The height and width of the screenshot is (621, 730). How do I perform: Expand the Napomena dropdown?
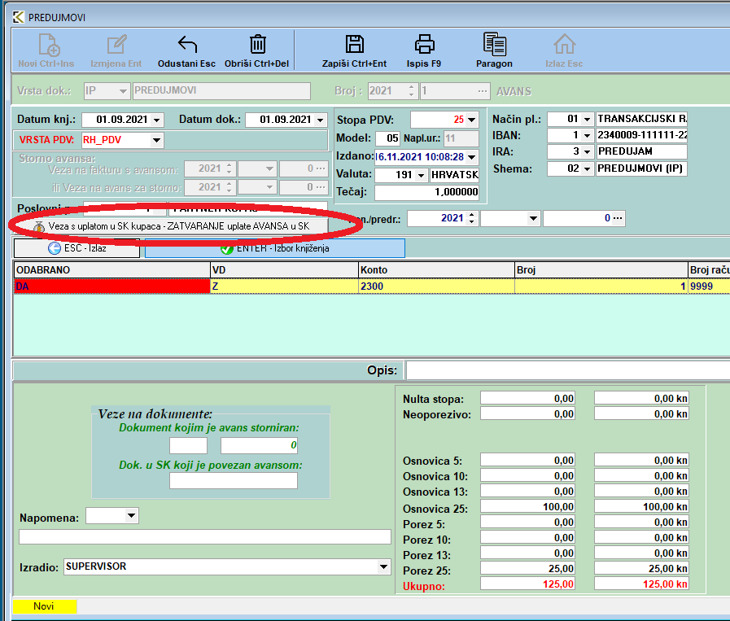[x=131, y=516]
